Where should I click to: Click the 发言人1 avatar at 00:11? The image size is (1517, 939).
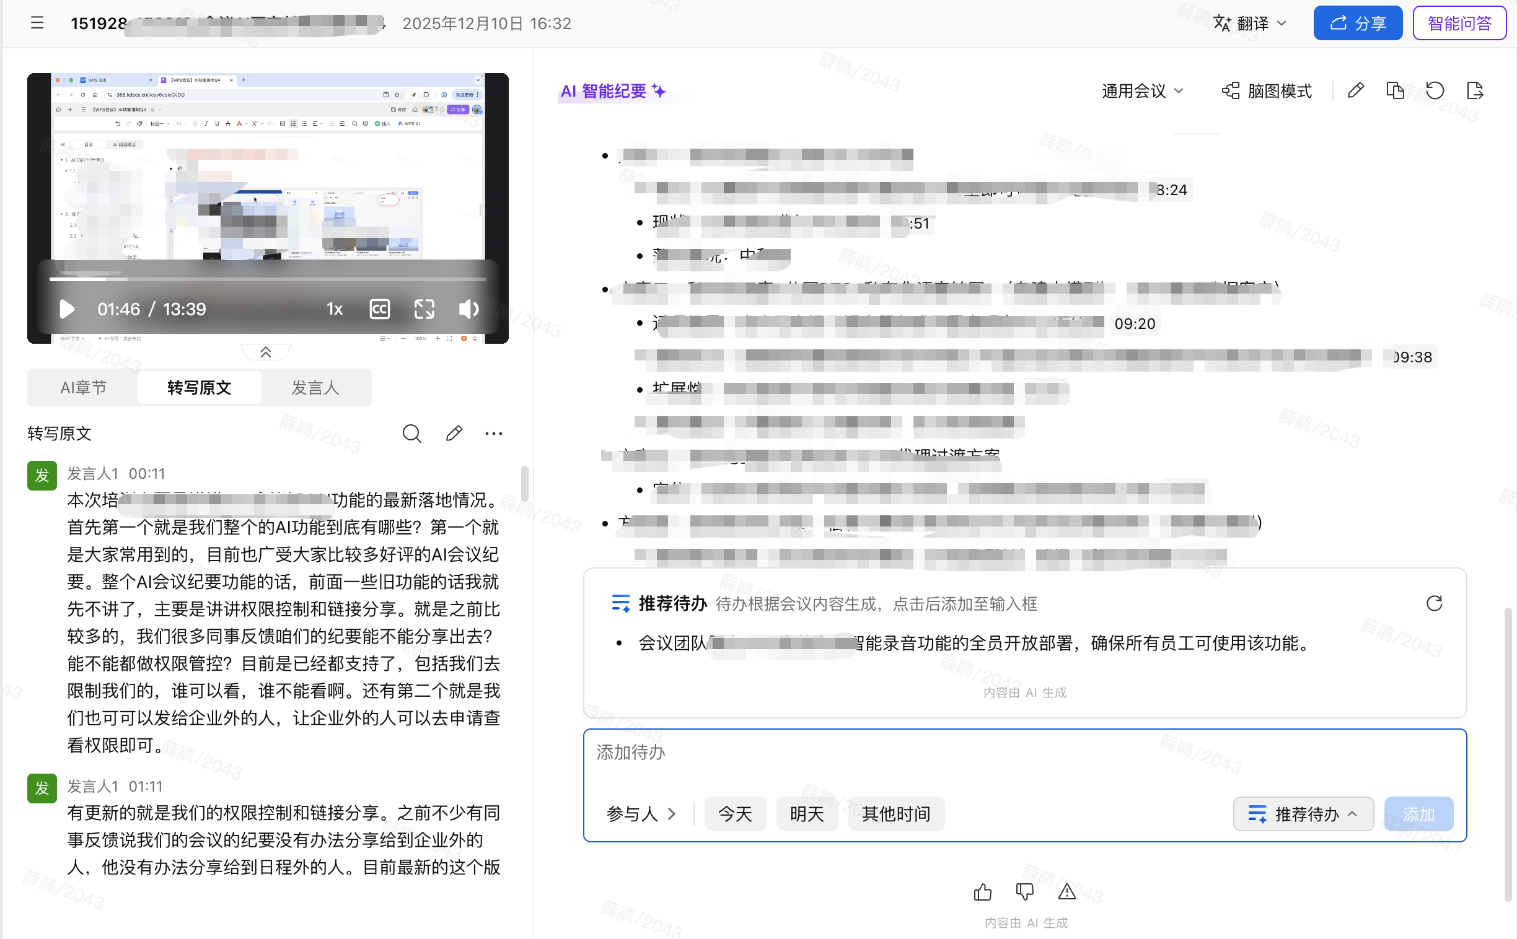click(42, 476)
